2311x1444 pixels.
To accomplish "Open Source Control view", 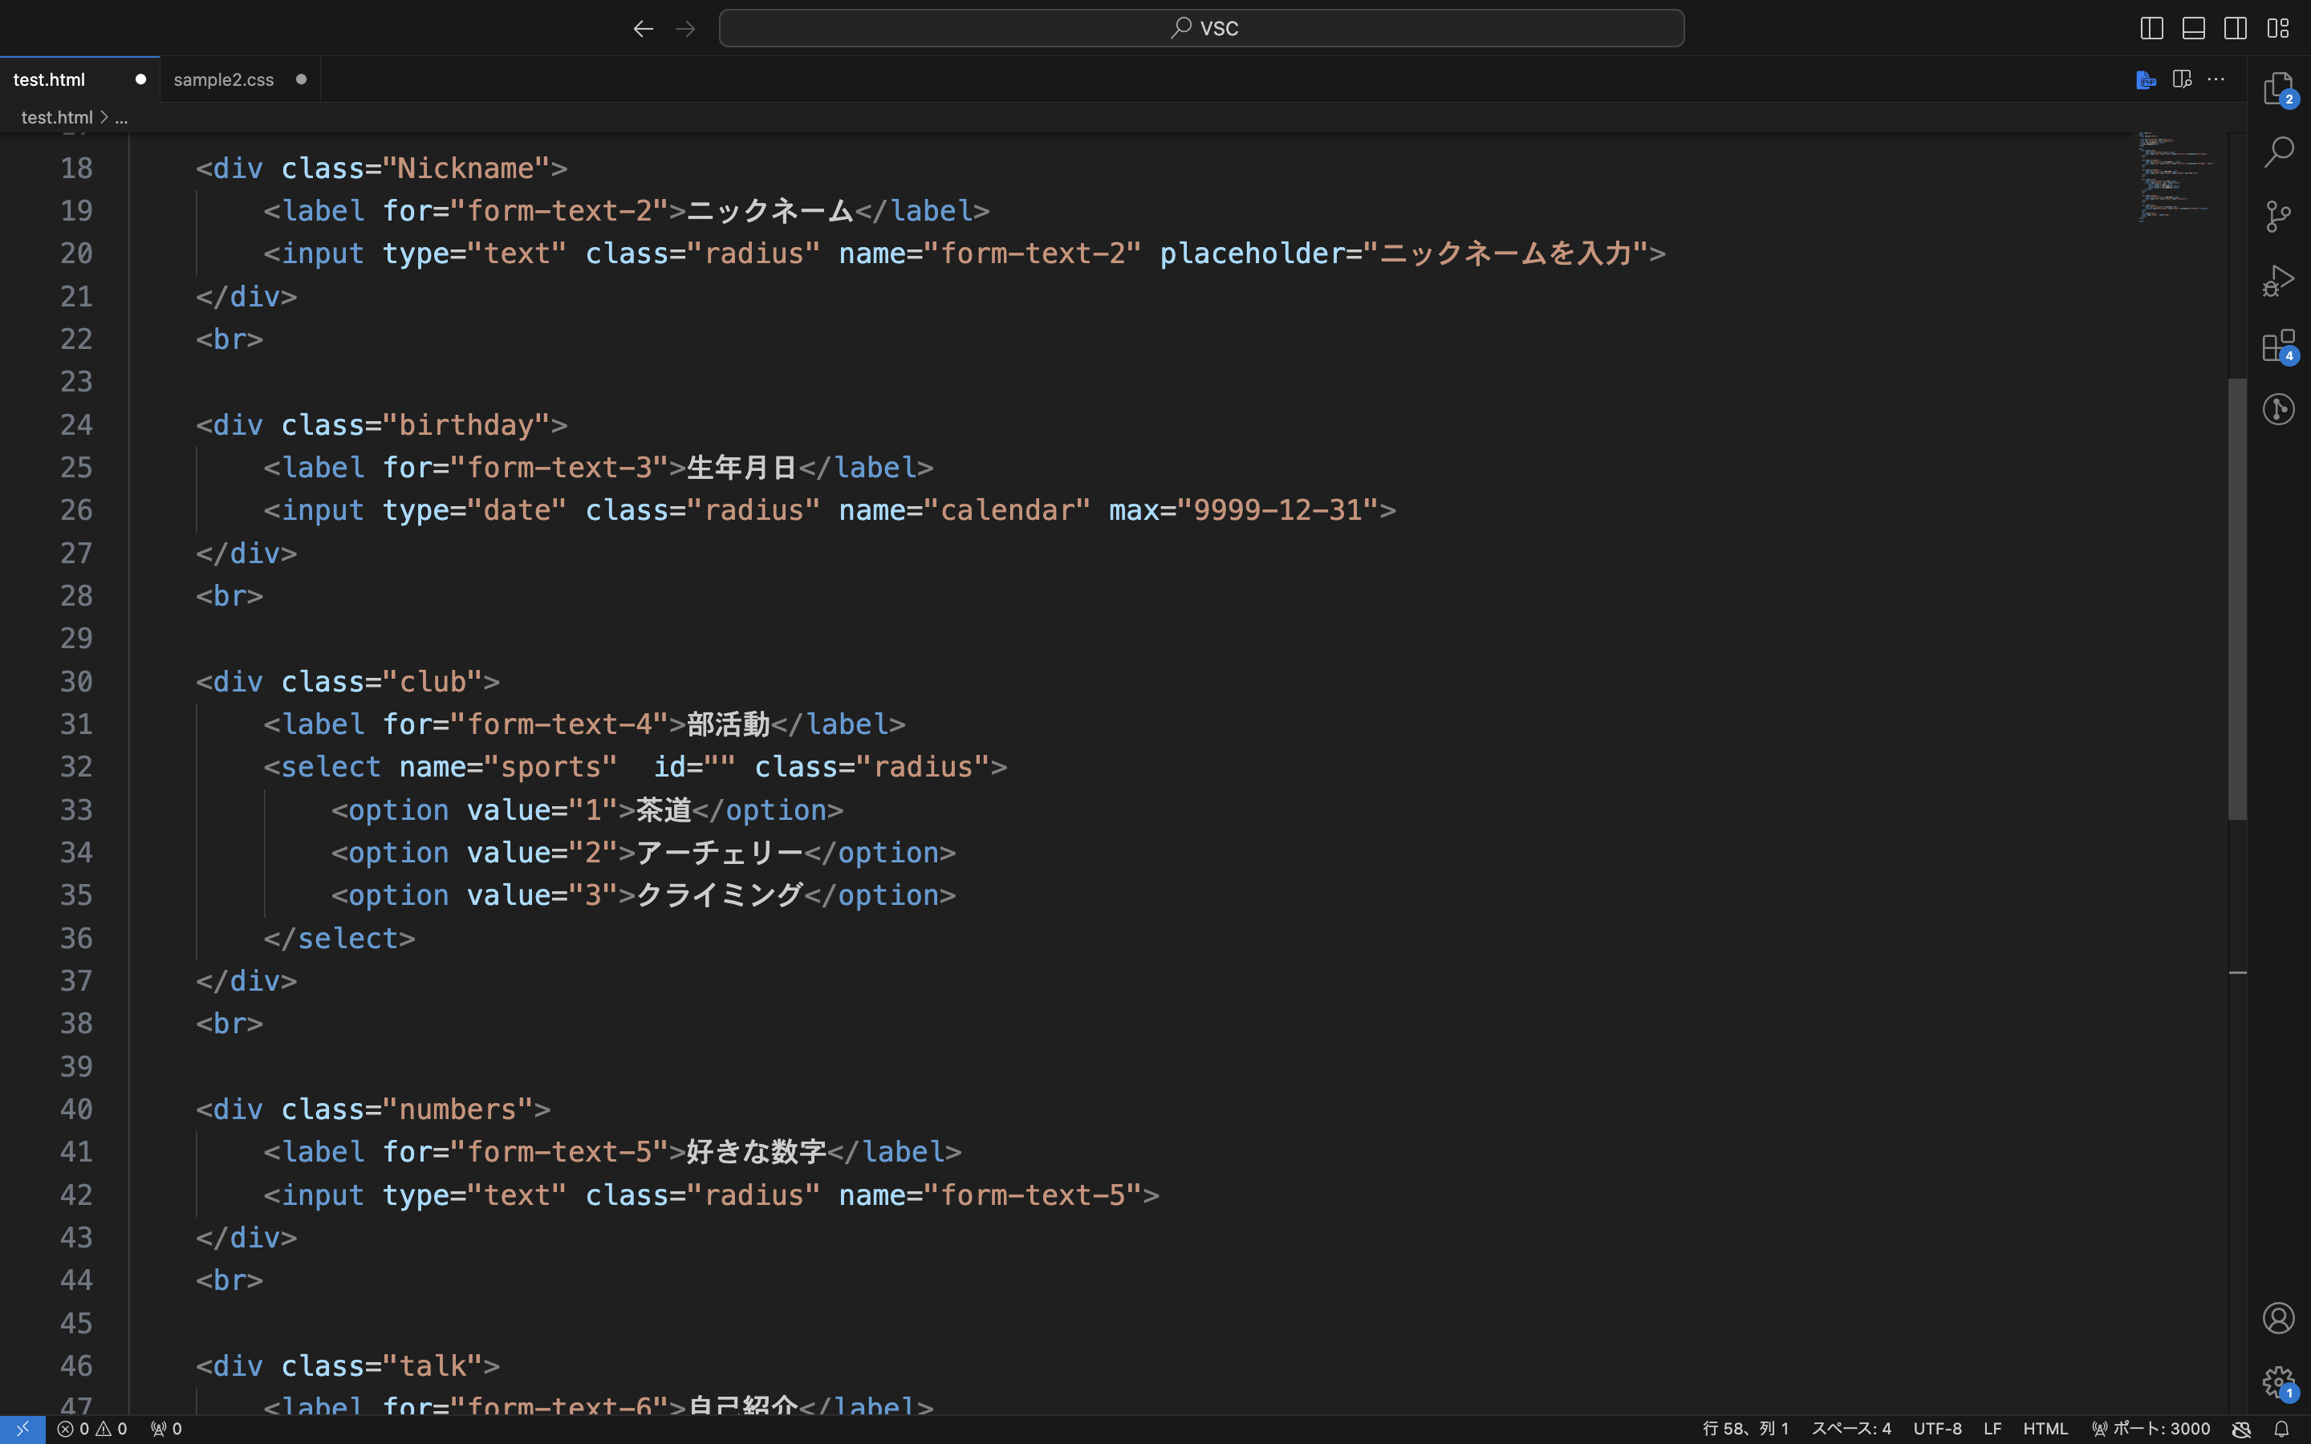I will [x=2279, y=216].
